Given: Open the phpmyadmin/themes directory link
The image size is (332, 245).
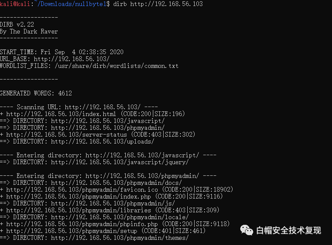Looking at the screenshot, I should point(120,238).
